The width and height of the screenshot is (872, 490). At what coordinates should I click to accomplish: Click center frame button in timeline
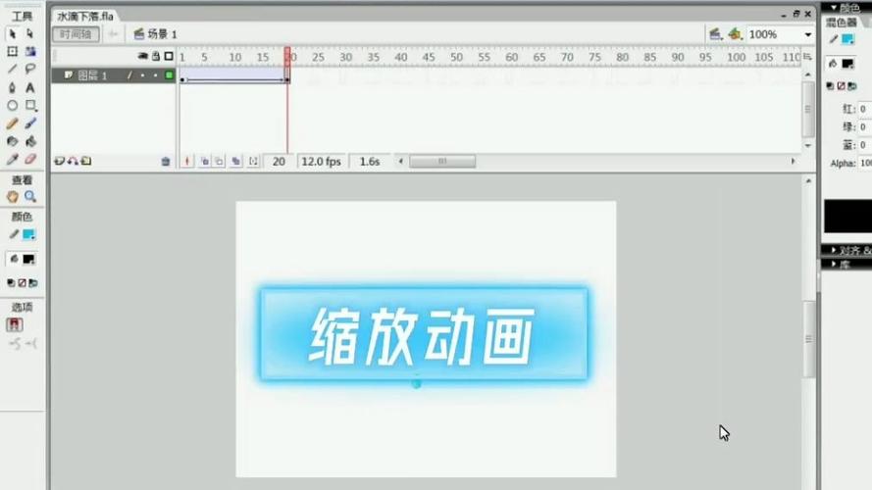186,161
